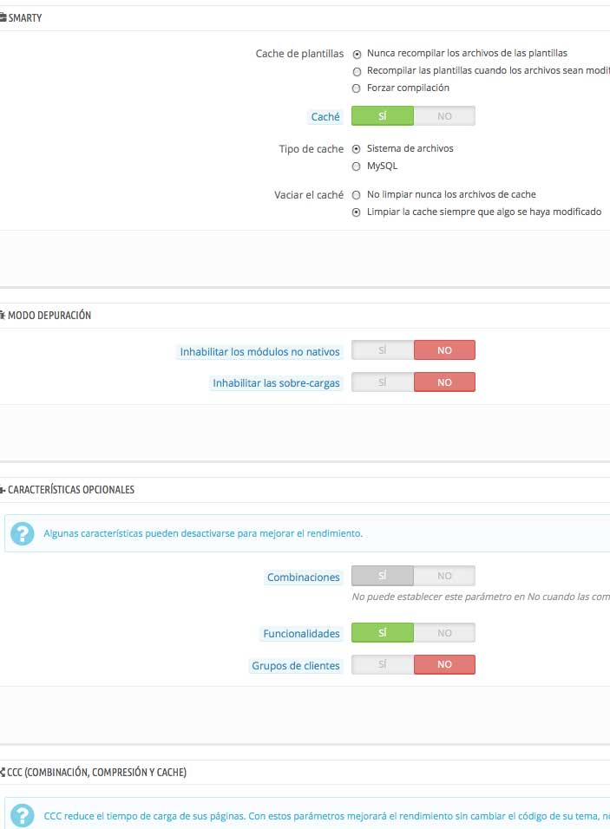Screen dimensions: 610x829
Task: Select 'Nunca recompilar los archivos de las plantillas'
Action: point(357,55)
